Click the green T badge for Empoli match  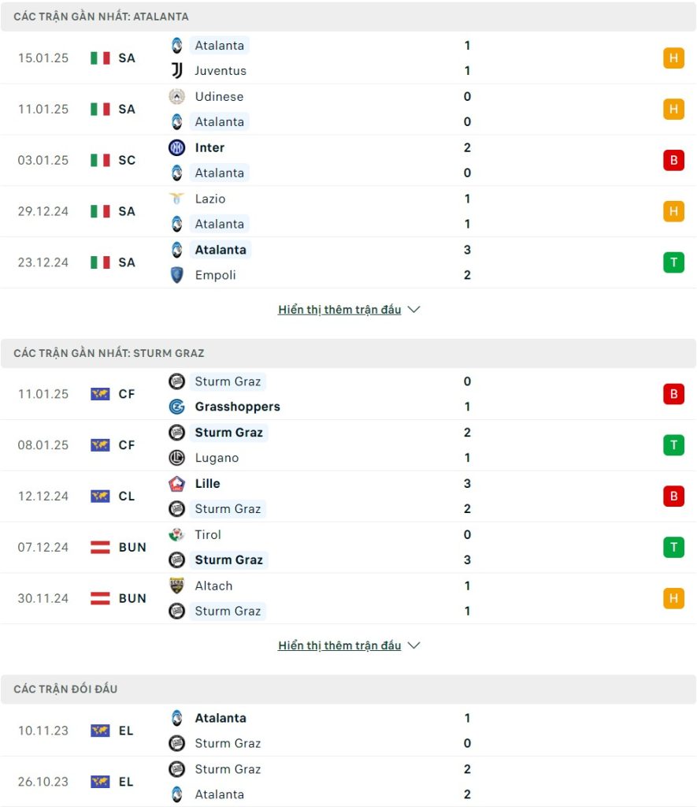(674, 262)
